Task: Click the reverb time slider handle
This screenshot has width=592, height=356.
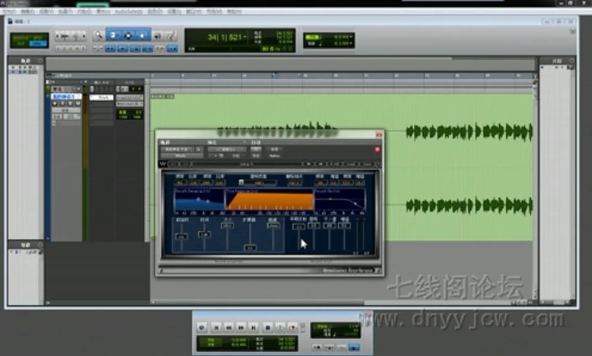Action: click(x=204, y=234)
